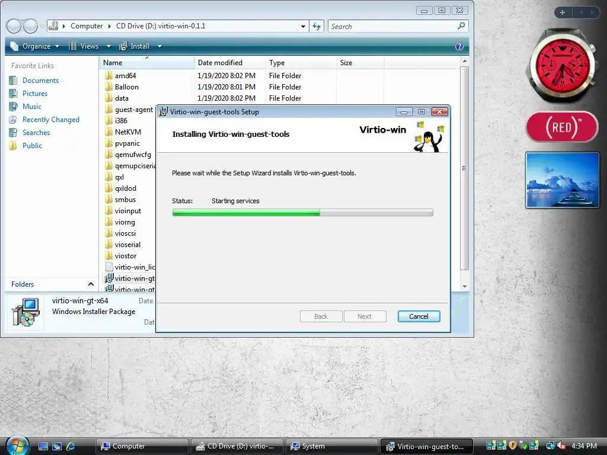Select the amd64 folder icon
The height and width of the screenshot is (455, 607).
click(109, 75)
